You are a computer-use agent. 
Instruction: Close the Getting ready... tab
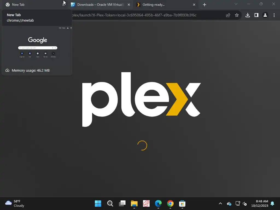pos(194,5)
